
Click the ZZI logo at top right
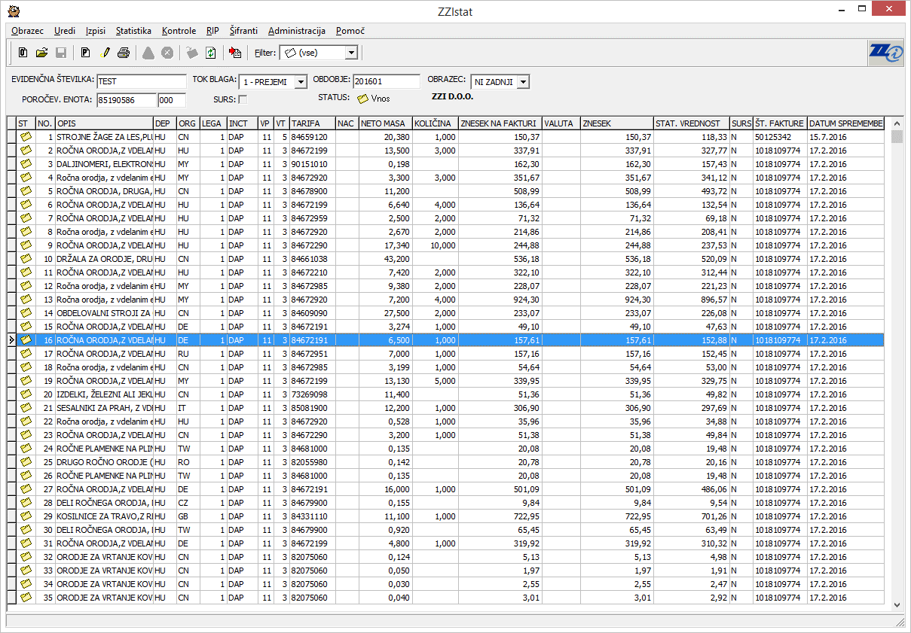[x=885, y=53]
